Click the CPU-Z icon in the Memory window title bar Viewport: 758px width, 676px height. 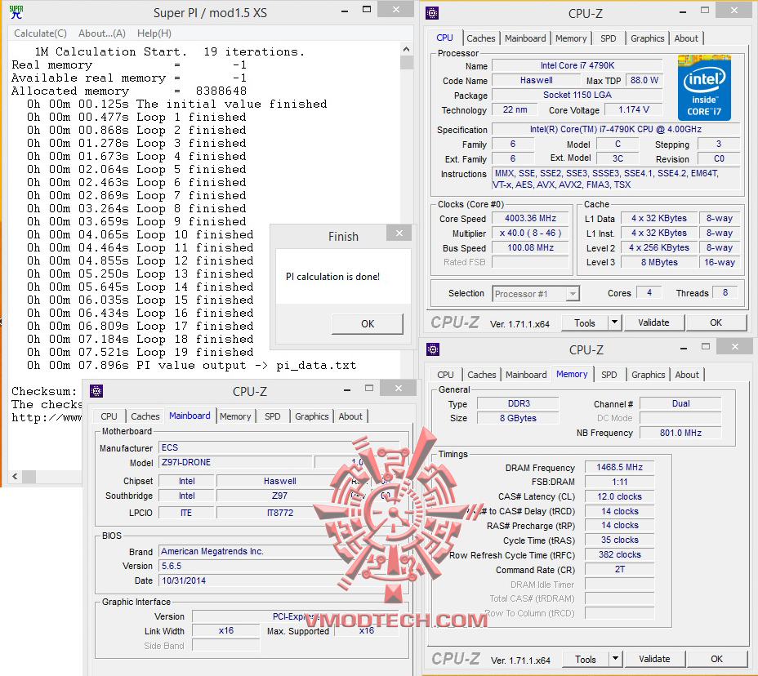click(433, 349)
